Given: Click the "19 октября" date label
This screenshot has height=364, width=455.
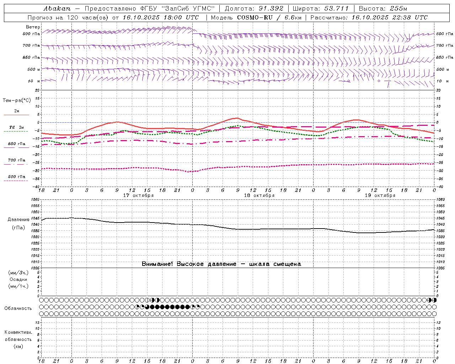Looking at the screenshot, I should (x=380, y=196).
